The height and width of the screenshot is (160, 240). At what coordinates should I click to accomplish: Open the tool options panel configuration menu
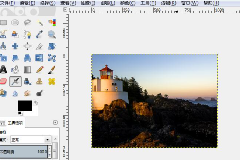(x=55, y=122)
